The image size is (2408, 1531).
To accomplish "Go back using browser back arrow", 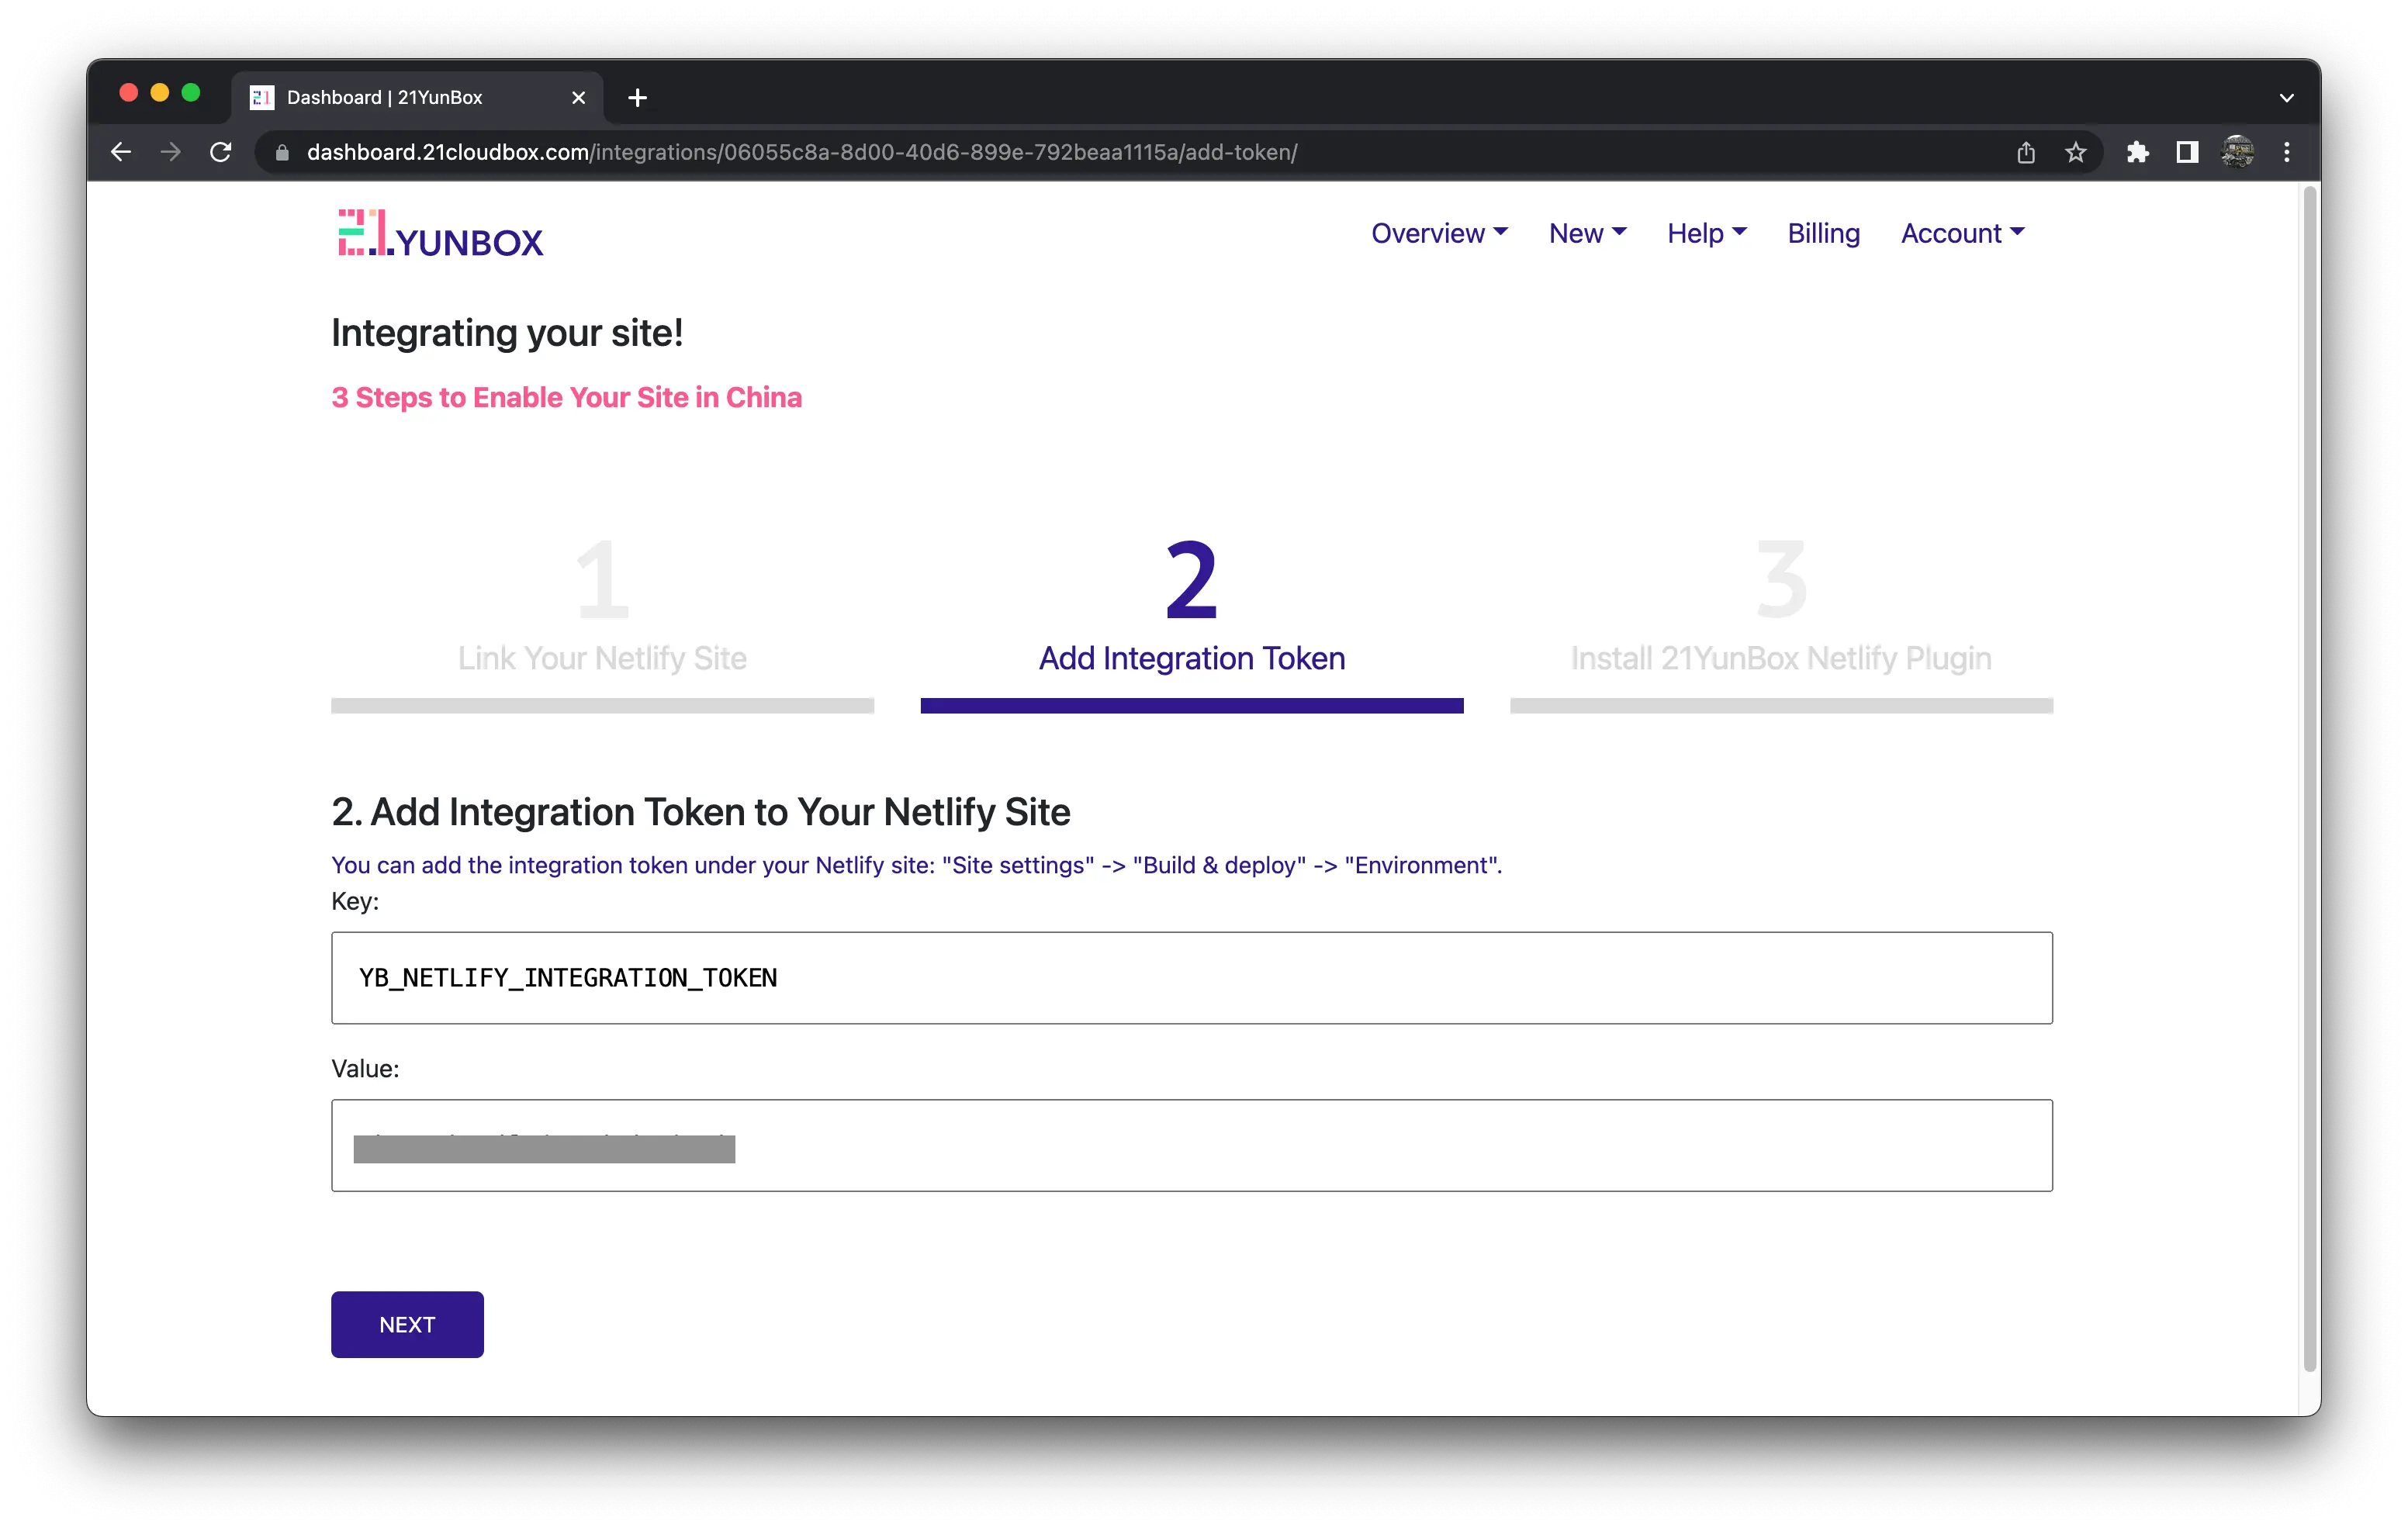I will click(121, 152).
